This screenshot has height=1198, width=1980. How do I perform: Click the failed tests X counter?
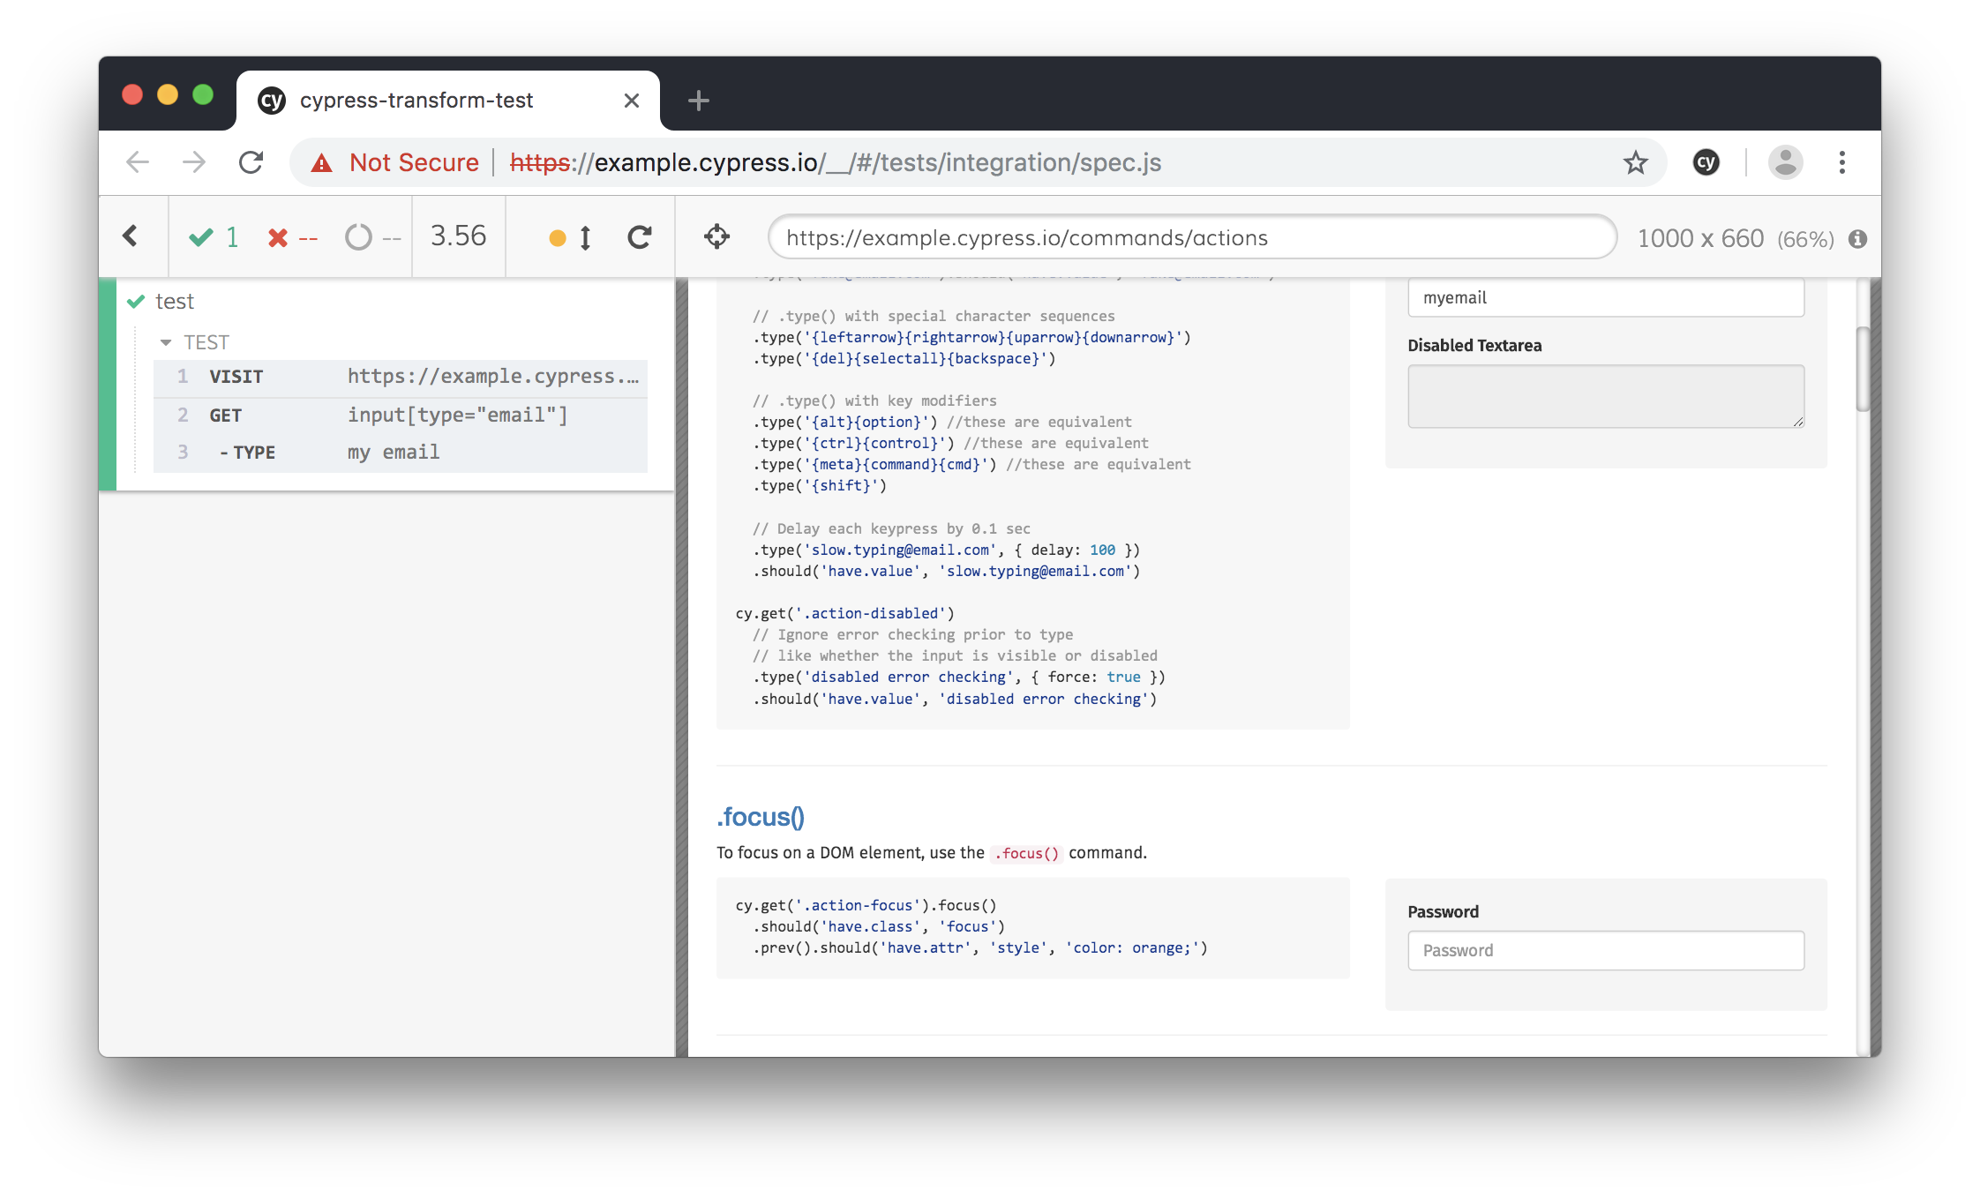[291, 236]
